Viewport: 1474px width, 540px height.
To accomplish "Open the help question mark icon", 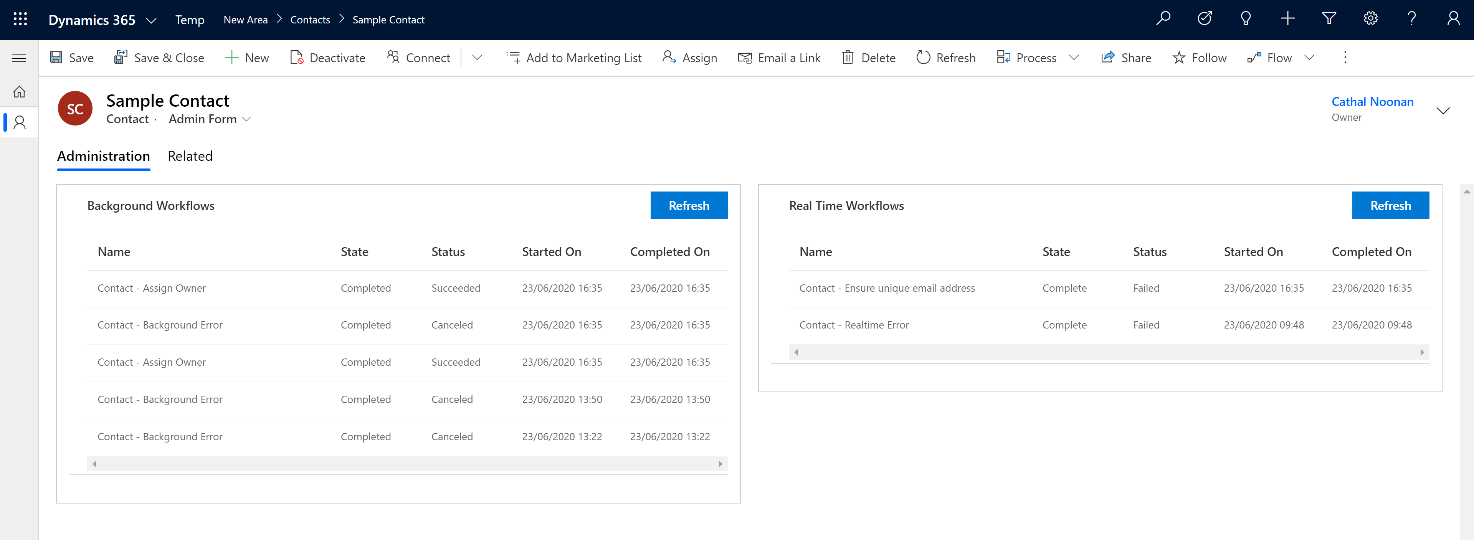I will coord(1412,19).
